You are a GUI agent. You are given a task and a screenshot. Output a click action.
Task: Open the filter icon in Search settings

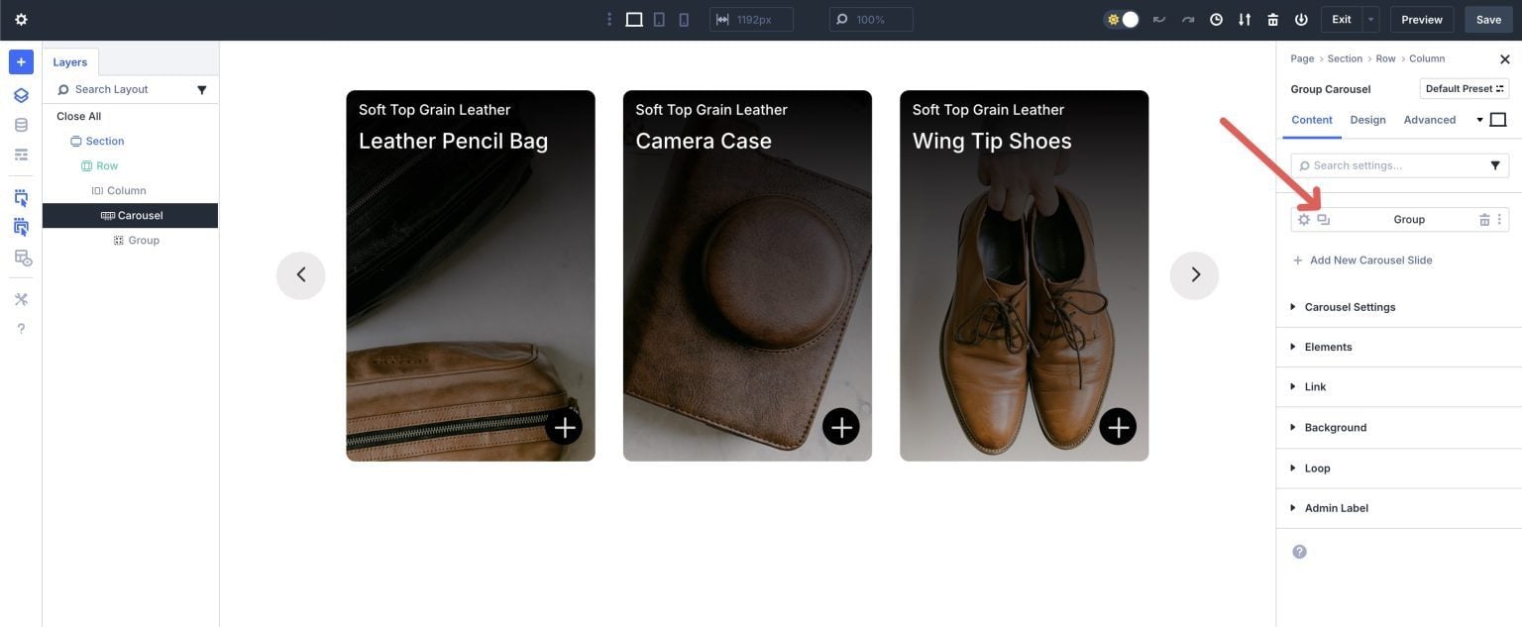pos(1494,164)
